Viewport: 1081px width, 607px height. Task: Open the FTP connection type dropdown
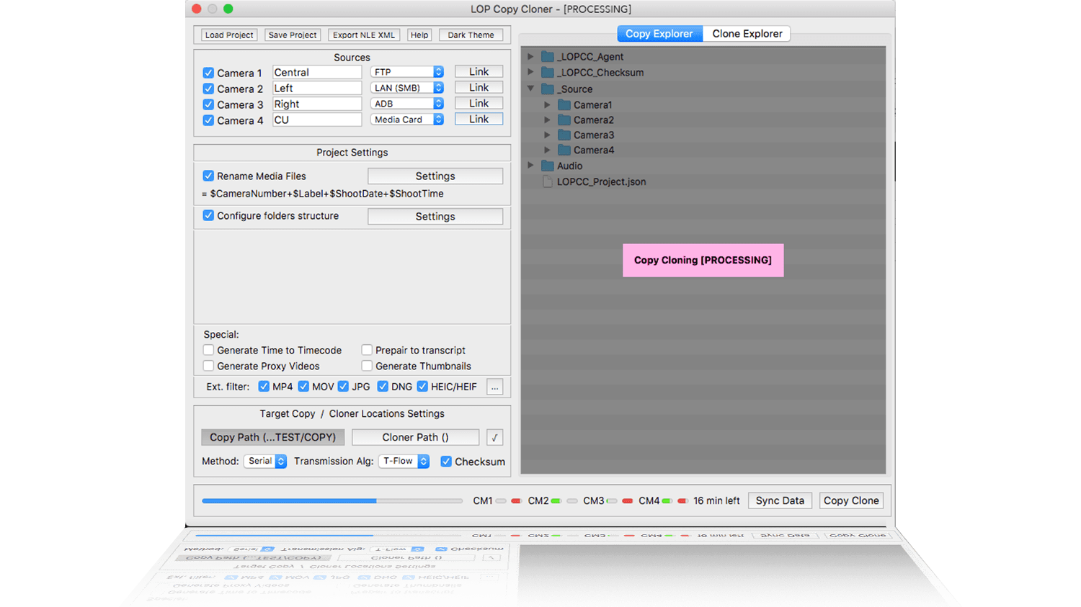coord(407,72)
